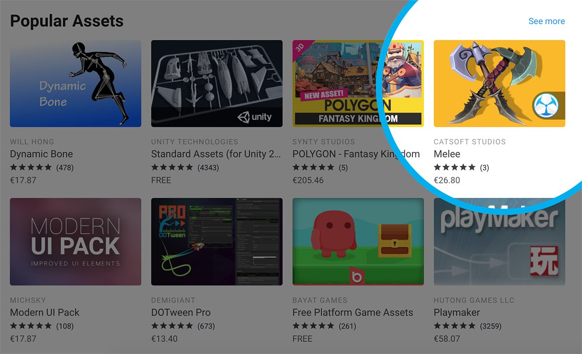Image resolution: width=582 pixels, height=354 pixels.
Task: Open the Standard Assets Unity thumbnail
Action: point(217,83)
